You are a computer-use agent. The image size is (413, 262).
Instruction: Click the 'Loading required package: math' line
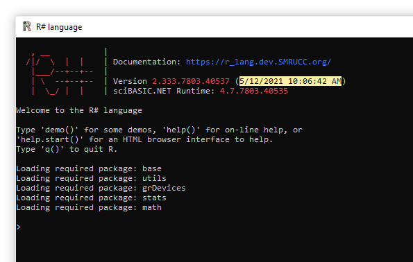point(89,208)
